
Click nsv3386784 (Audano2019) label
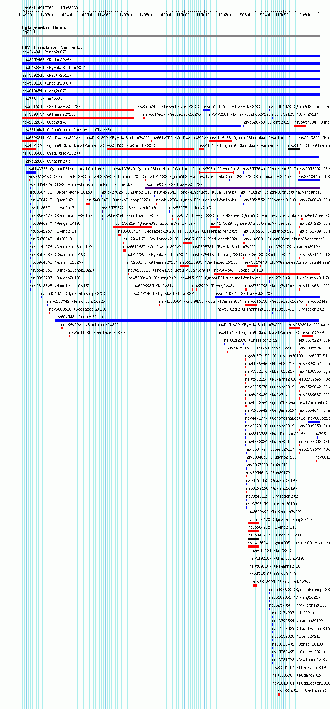[x=297, y=676]
